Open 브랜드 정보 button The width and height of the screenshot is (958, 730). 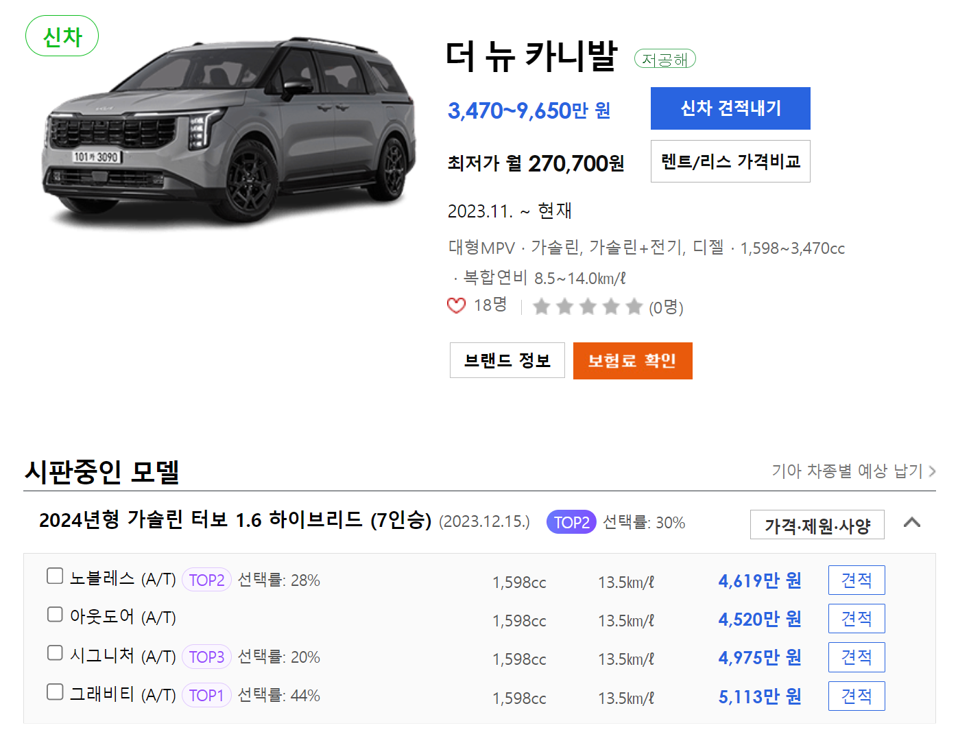[x=507, y=360]
